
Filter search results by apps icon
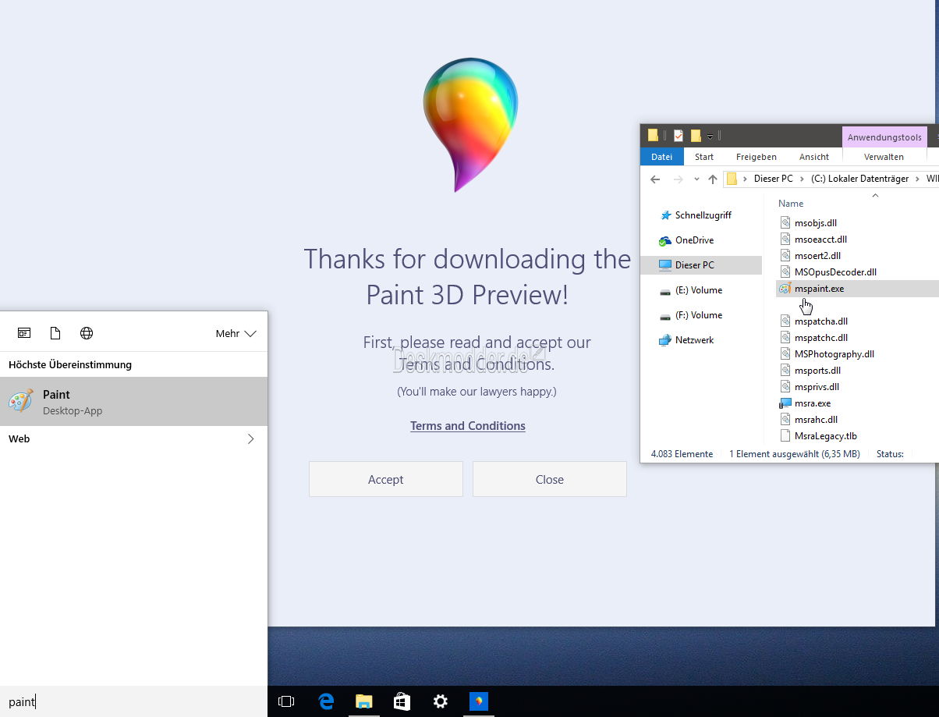point(24,333)
